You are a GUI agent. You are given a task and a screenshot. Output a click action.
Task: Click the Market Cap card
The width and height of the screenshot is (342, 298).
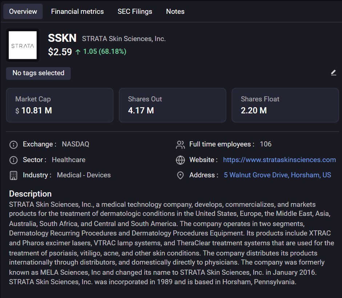tap(60, 105)
